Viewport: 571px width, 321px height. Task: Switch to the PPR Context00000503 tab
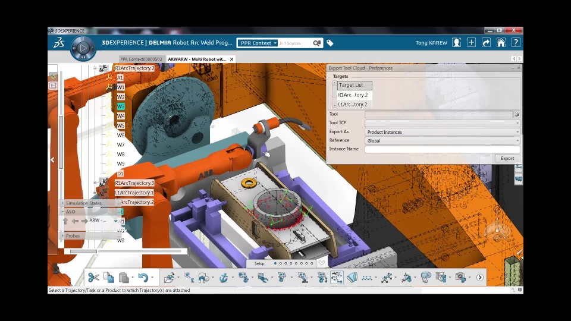(x=141, y=59)
